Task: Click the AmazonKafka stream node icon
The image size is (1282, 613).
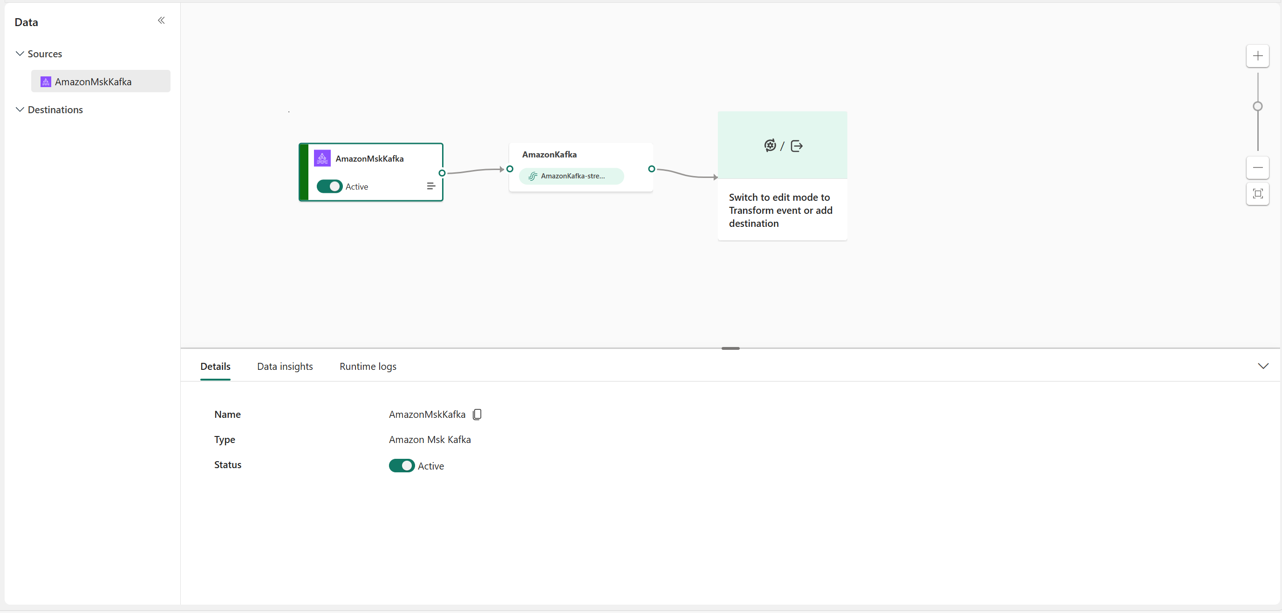Action: (x=532, y=176)
